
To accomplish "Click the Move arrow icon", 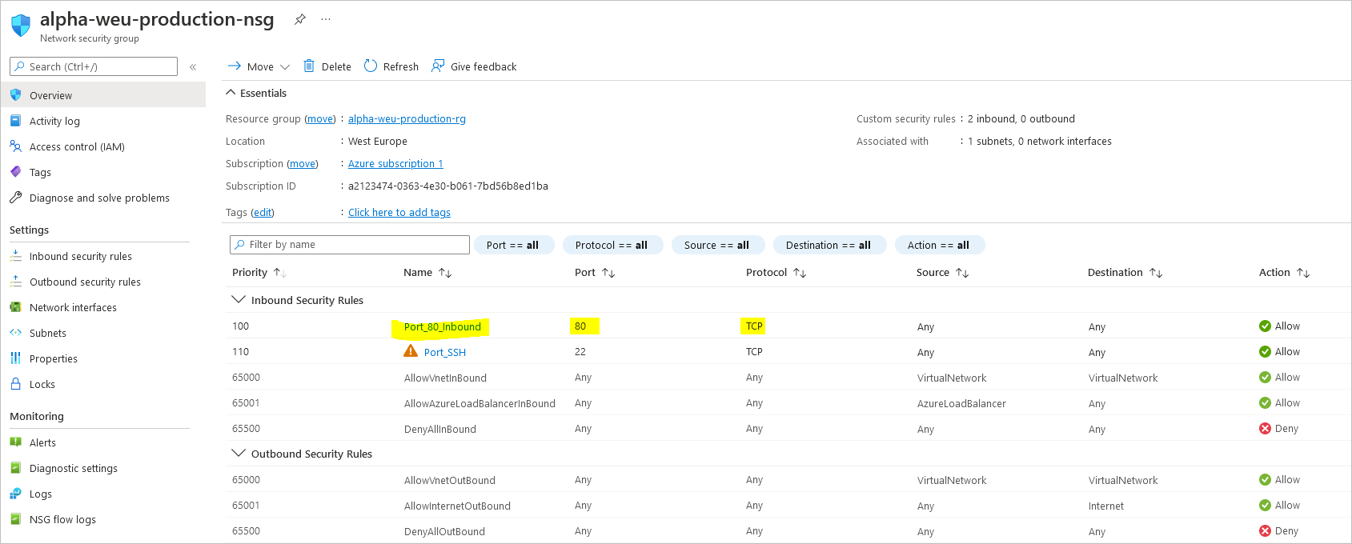I will [x=235, y=66].
